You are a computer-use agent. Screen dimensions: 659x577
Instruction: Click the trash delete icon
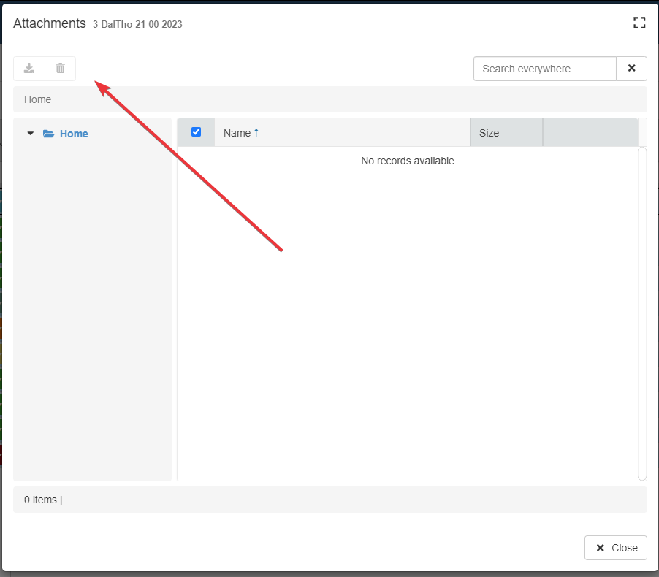[61, 69]
